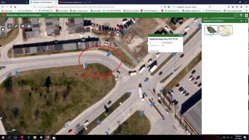Click the browser search box

[192, 7]
